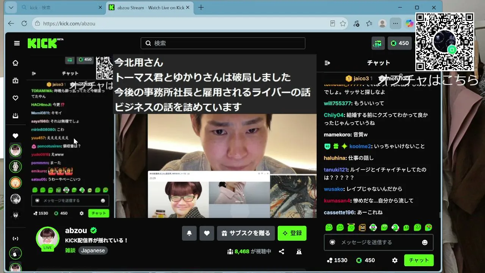
Task: Reload the page with the refresh icon
Action: point(24,24)
